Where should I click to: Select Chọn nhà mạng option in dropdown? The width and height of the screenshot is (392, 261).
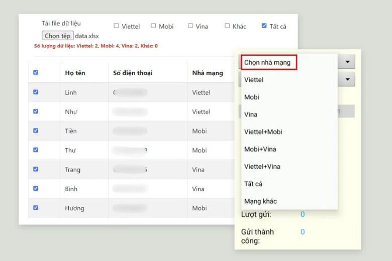point(269,63)
